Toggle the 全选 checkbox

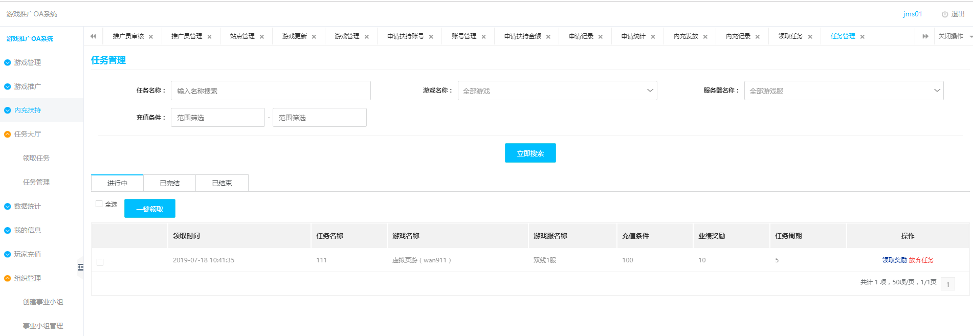click(x=99, y=204)
